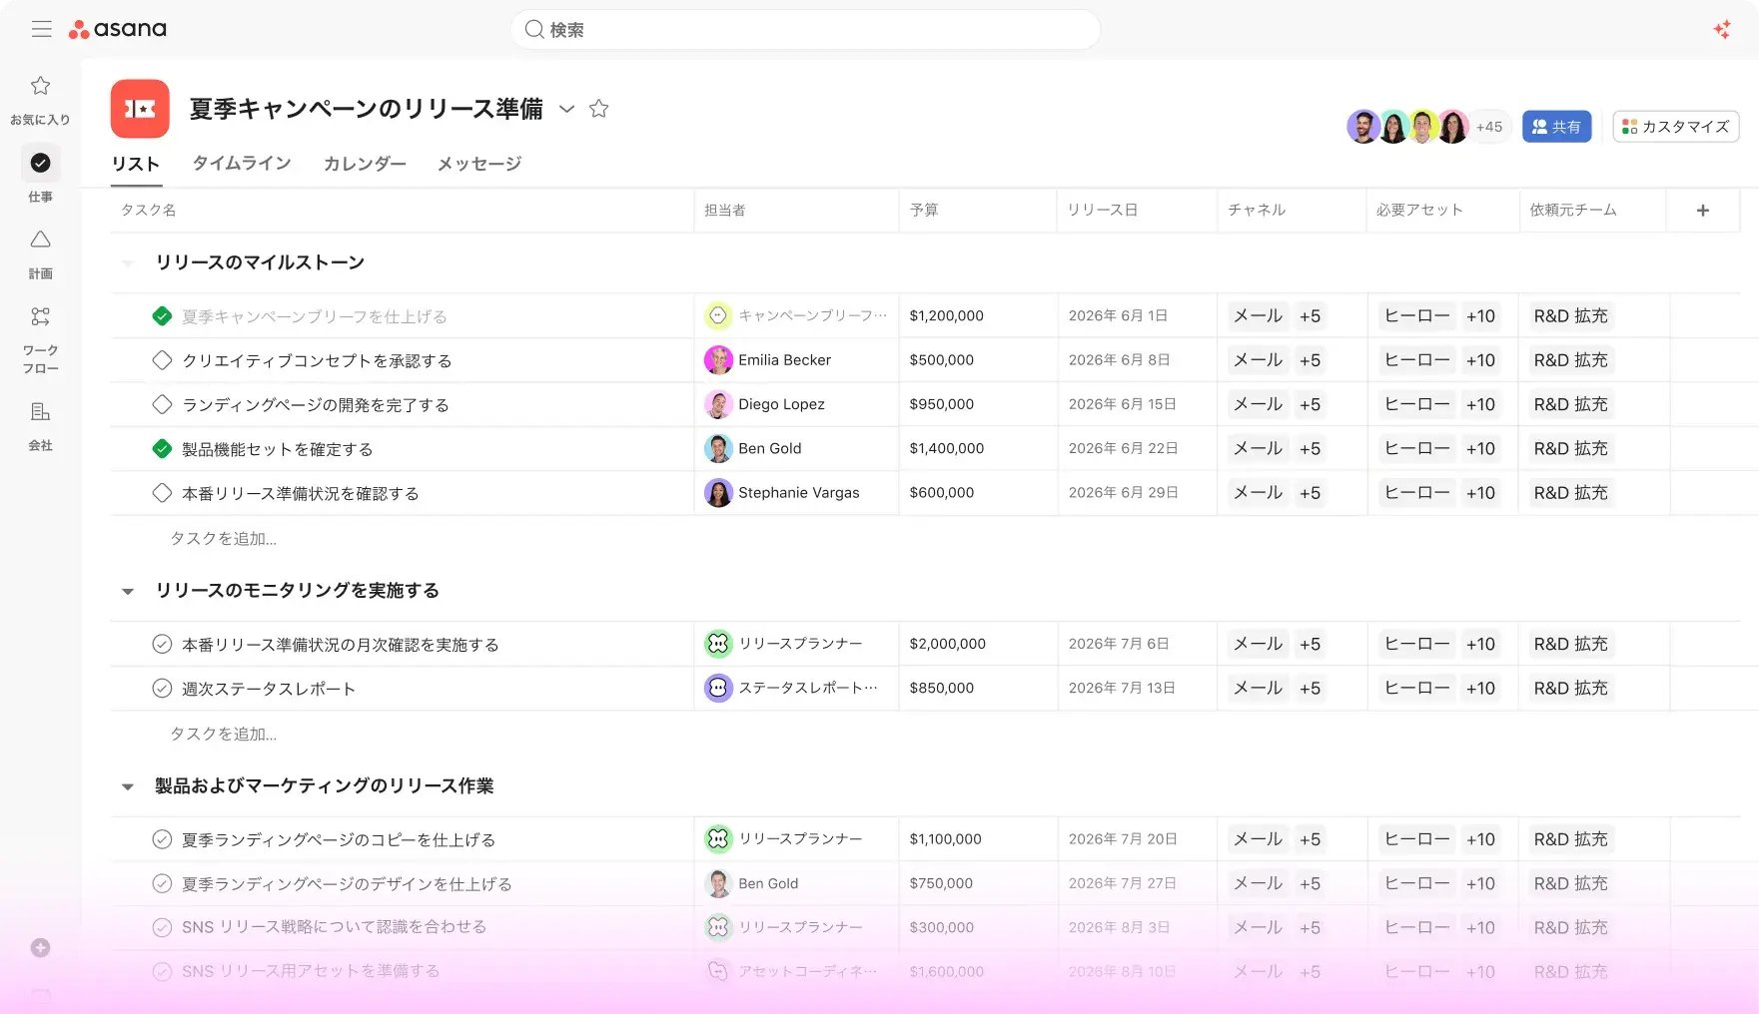Click first member avatar in project header

(x=1362, y=127)
